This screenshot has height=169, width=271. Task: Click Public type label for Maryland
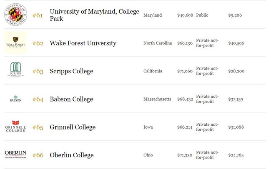pyautogui.click(x=202, y=15)
